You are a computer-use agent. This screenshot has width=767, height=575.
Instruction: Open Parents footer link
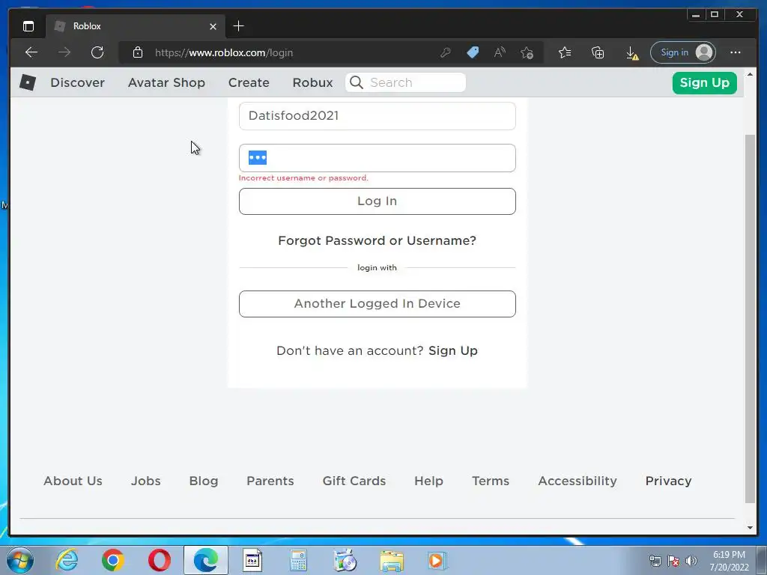pyautogui.click(x=270, y=481)
